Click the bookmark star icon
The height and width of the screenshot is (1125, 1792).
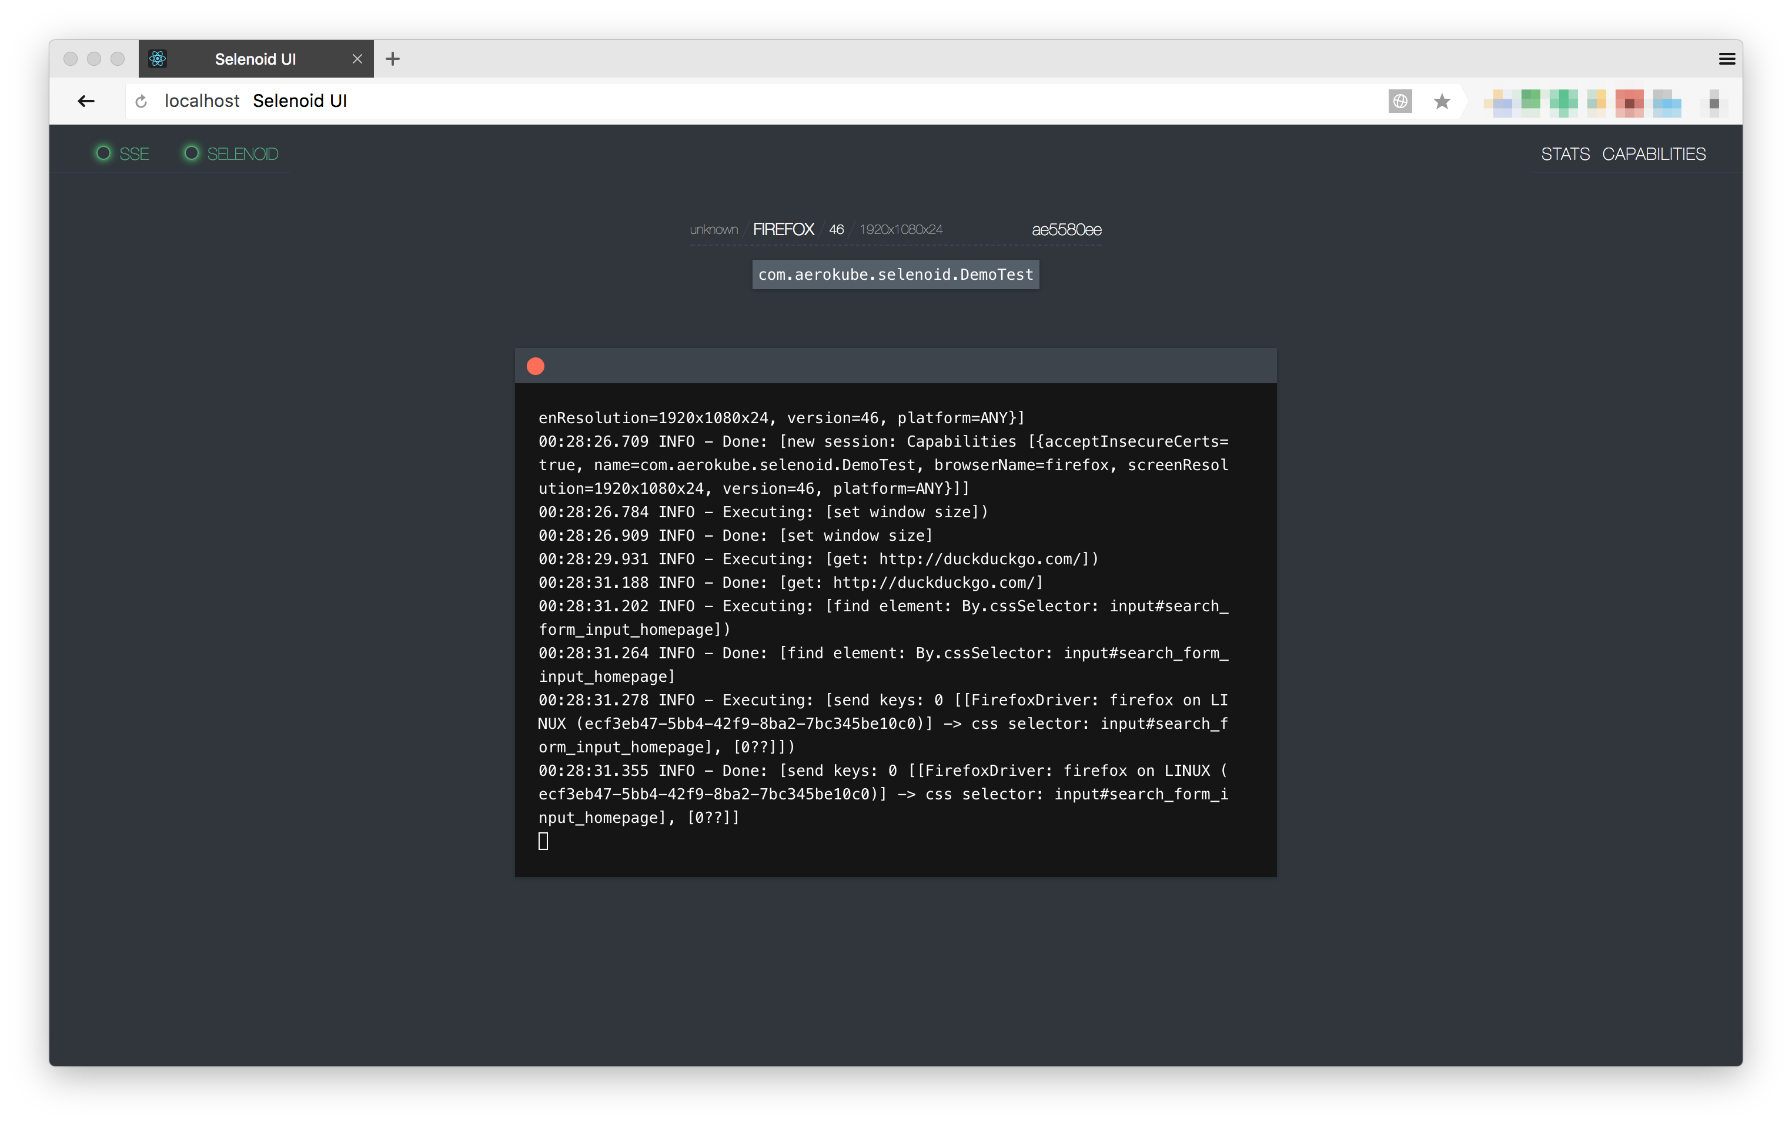point(1442,101)
